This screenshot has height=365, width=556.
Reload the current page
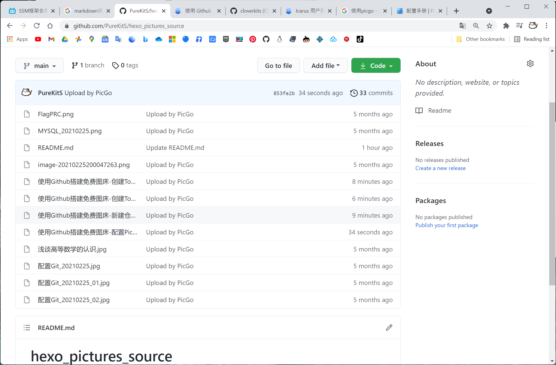coord(37,26)
